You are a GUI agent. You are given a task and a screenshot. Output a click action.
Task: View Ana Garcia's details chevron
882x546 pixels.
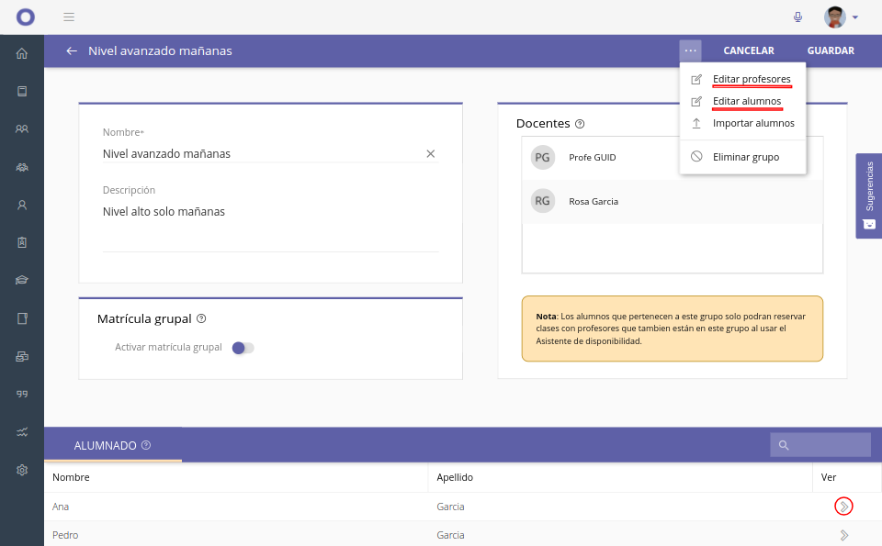point(843,506)
